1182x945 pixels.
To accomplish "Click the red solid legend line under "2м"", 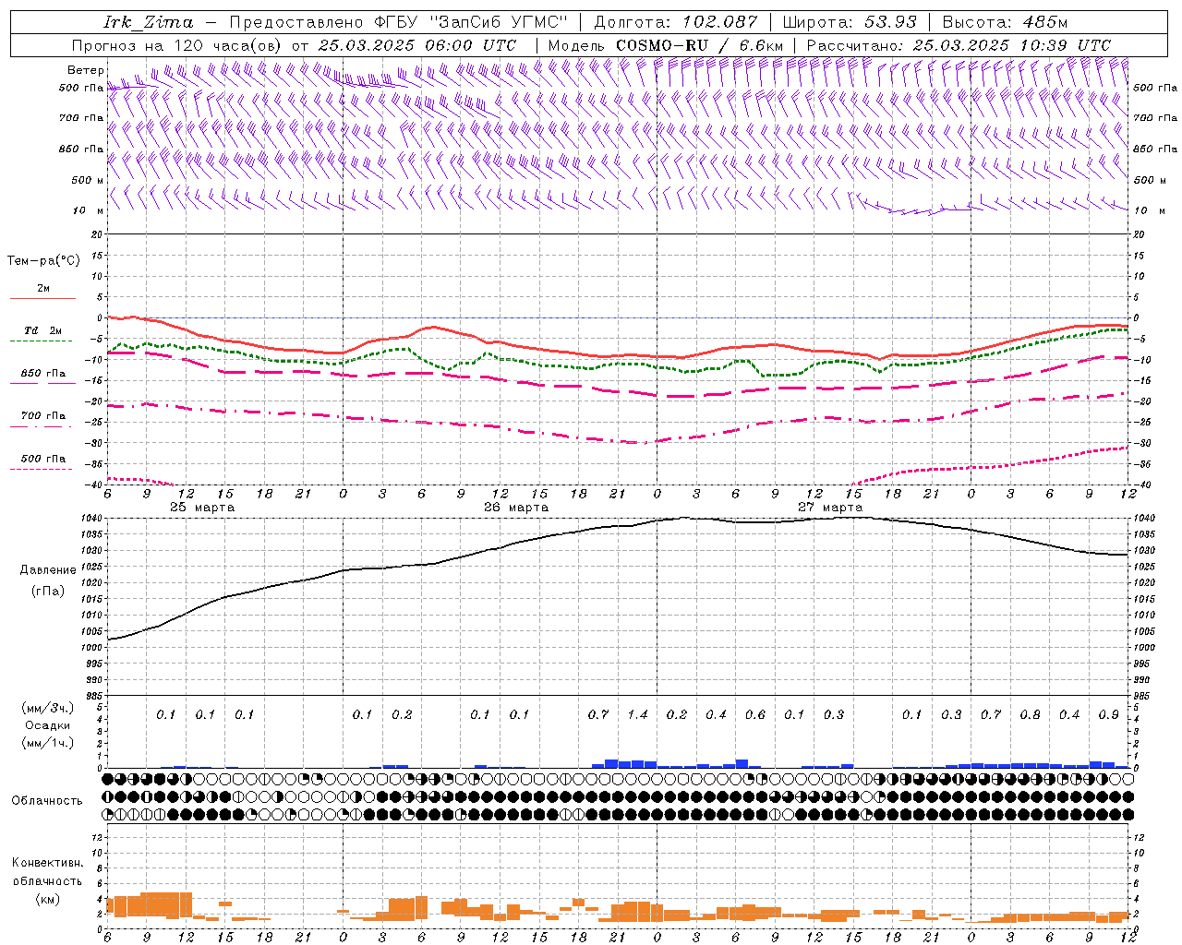I will pos(42,298).
